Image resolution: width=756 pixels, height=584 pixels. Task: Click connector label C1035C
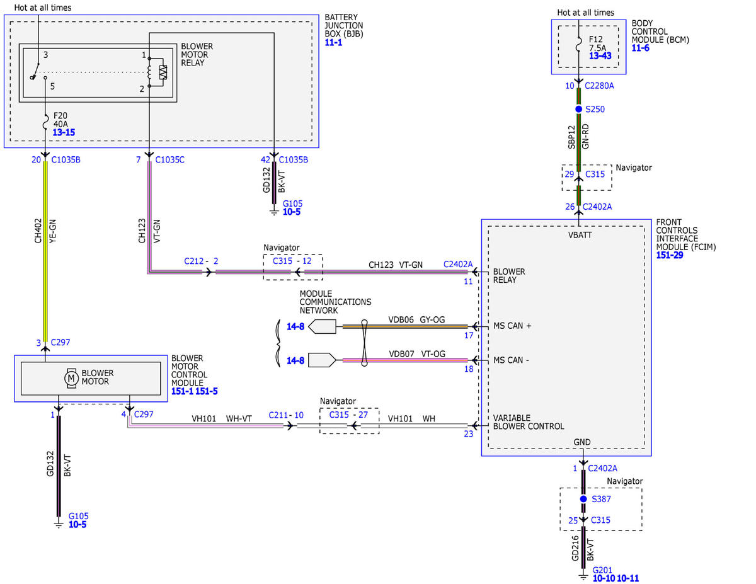coord(170,159)
